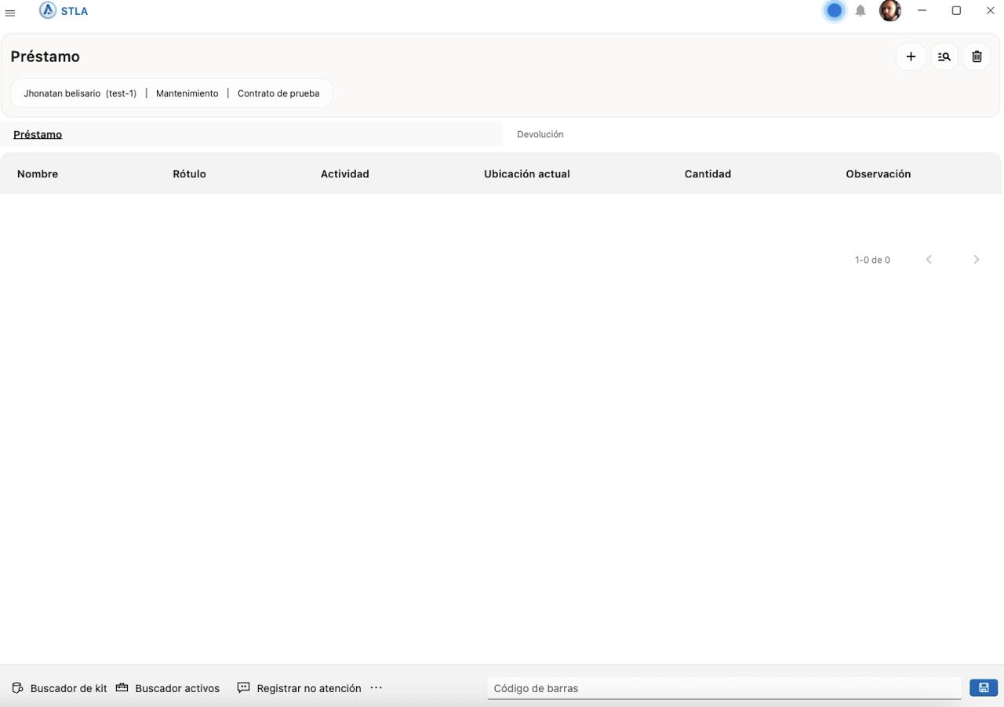Image resolution: width=1004 pixels, height=707 pixels.
Task: Go to the next page arrow
Action: [x=977, y=260]
